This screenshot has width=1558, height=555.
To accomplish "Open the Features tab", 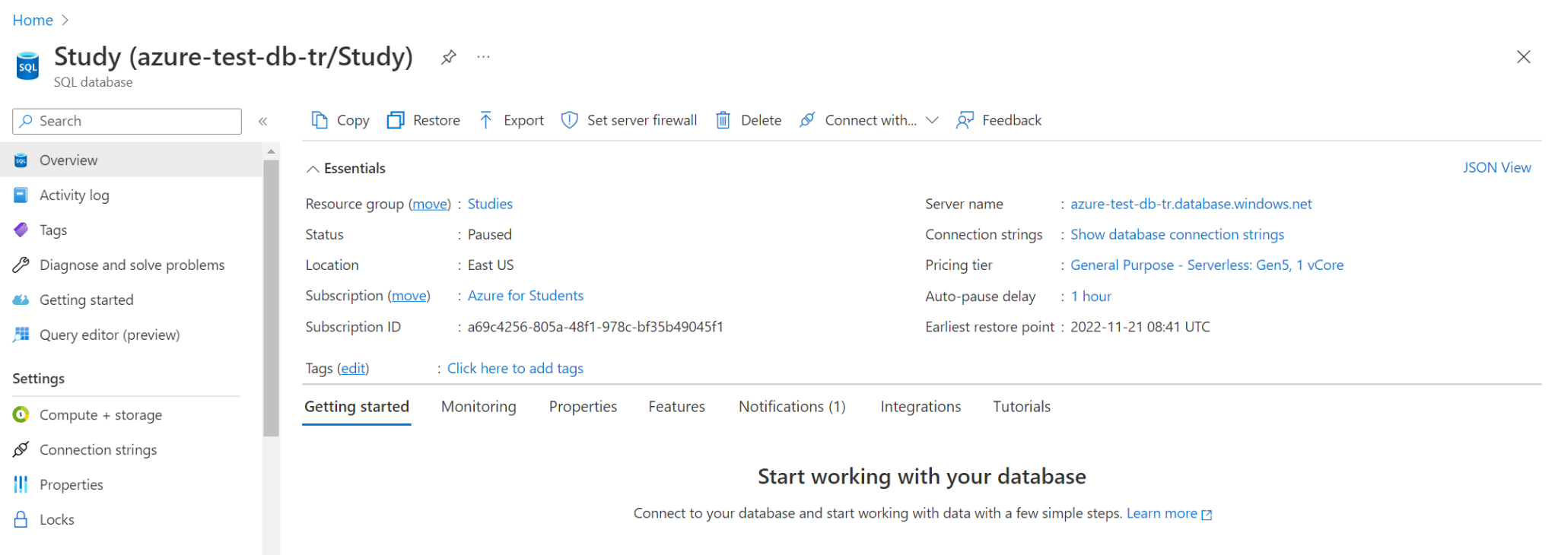I will click(x=676, y=407).
